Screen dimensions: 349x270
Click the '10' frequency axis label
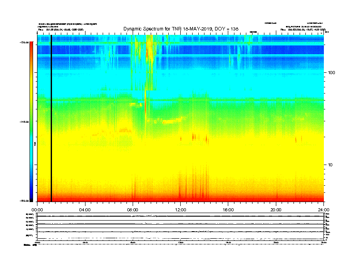coord(330,165)
